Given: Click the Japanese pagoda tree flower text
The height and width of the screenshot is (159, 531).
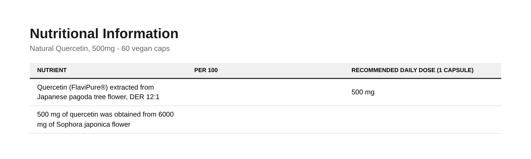Looking at the screenshot, I should (x=82, y=97).
